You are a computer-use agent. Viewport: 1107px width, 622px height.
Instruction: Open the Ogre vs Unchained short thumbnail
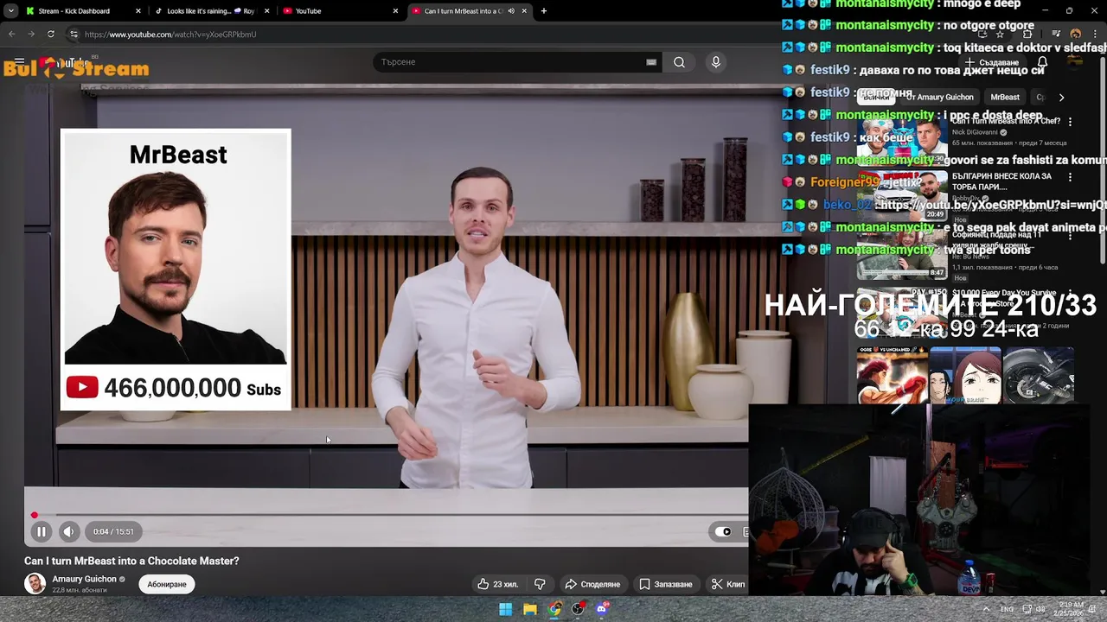click(892, 377)
